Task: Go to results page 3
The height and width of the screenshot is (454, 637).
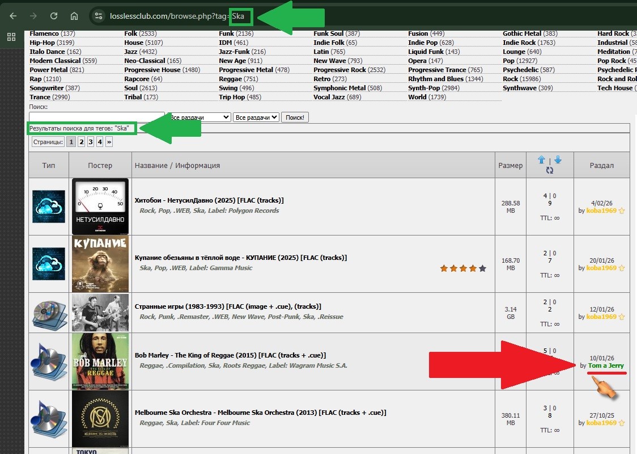Action: click(x=91, y=142)
